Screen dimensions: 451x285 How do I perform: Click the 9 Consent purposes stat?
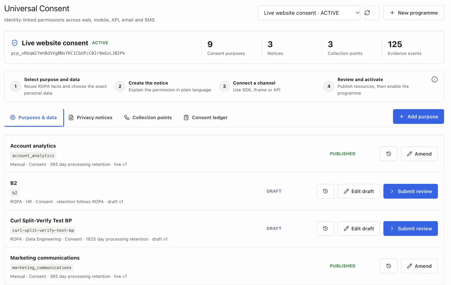(x=226, y=48)
